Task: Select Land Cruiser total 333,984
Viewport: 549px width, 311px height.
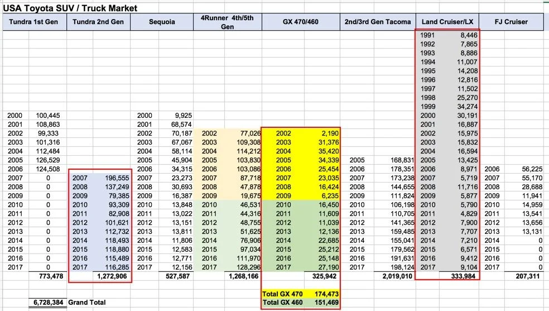Action: (463, 276)
